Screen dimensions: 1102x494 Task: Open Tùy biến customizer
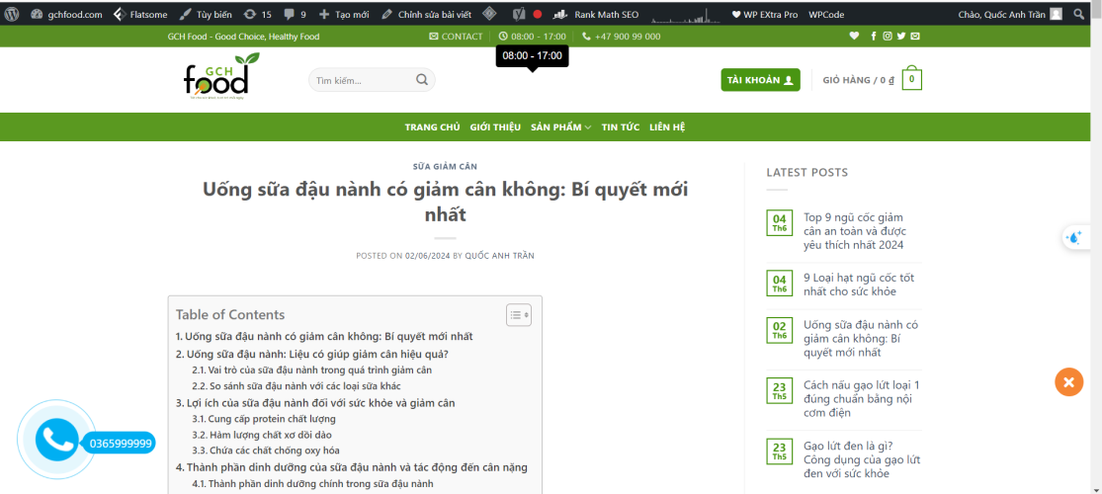tap(206, 14)
